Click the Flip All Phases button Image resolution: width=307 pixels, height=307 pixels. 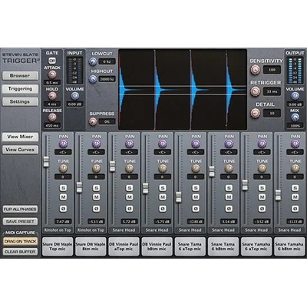(x=20, y=210)
